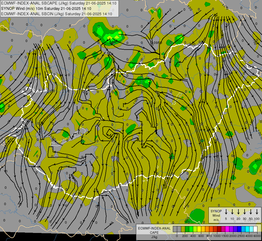Select the olive swatch in the CAPE legend
Screen dimensions: 262x241
(x=183, y=229)
